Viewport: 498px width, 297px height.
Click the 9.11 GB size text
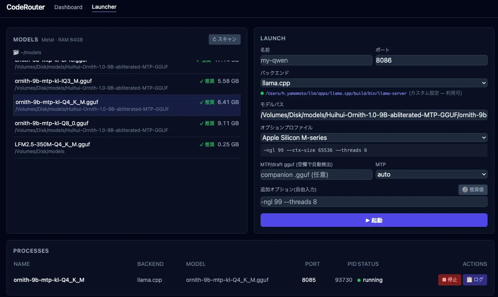pyautogui.click(x=228, y=123)
